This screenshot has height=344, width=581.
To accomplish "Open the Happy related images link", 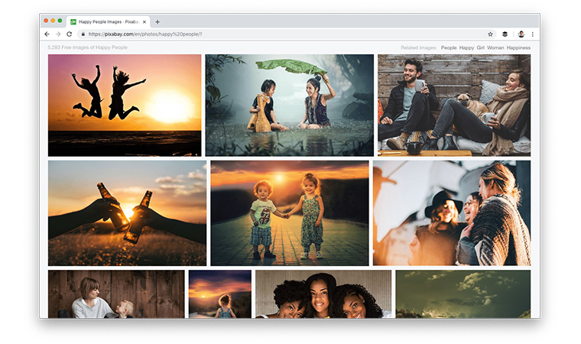I will point(466,47).
